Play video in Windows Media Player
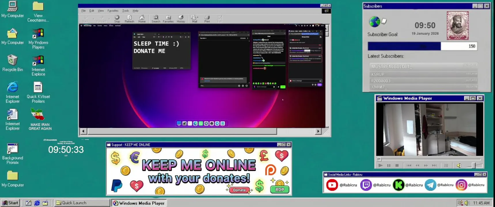Viewport: 495px width, 207px height. 380,166
